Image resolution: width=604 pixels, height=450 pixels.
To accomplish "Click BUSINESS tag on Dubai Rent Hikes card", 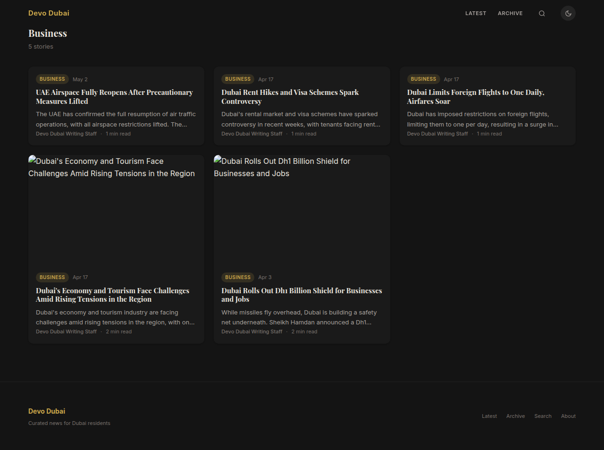I will pos(238,79).
